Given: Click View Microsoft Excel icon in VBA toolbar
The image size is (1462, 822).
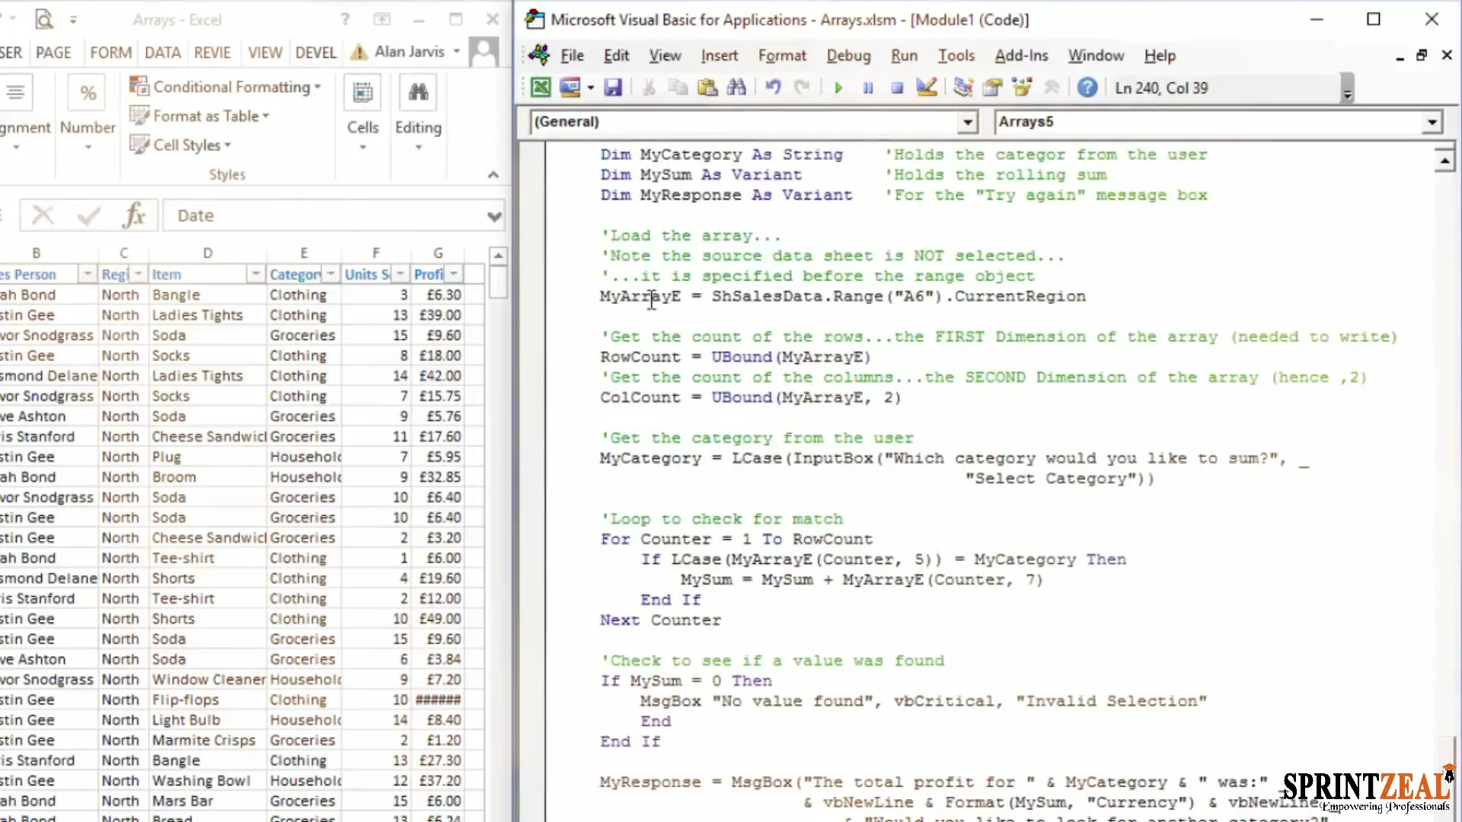Looking at the screenshot, I should click(541, 88).
